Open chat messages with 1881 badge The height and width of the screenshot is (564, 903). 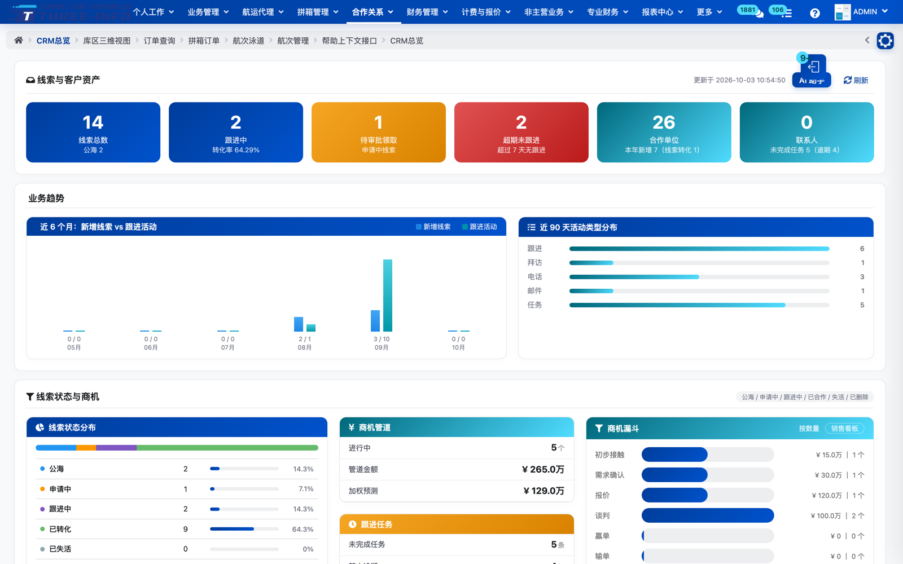click(x=752, y=12)
